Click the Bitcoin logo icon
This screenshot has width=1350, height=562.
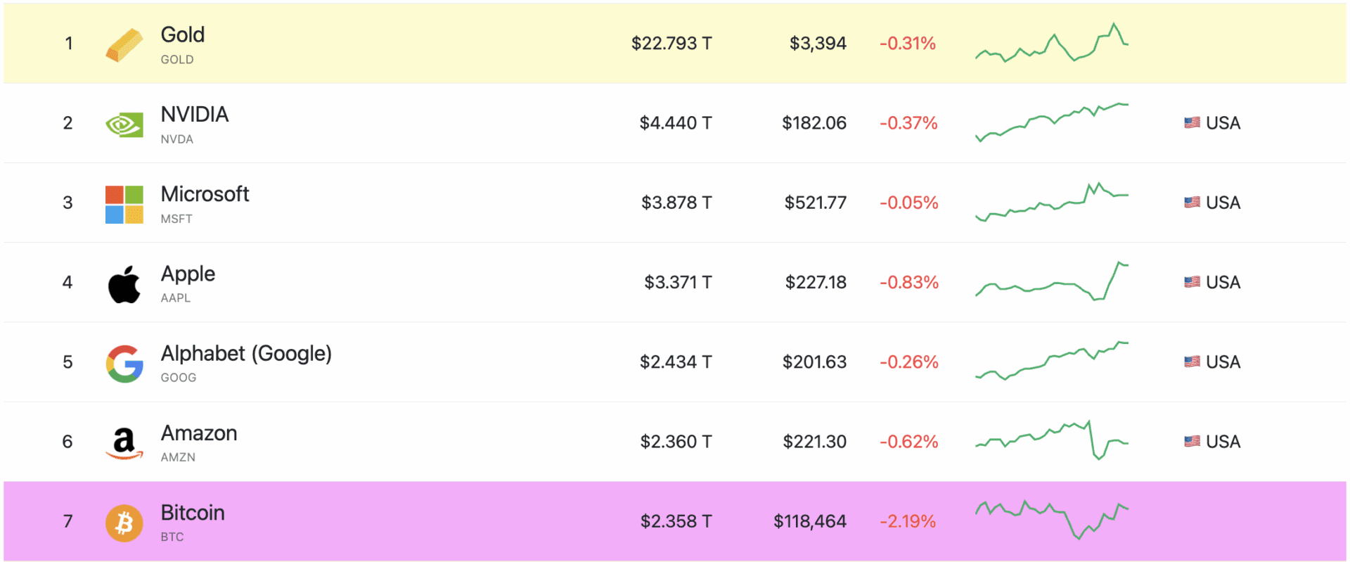[x=124, y=523]
